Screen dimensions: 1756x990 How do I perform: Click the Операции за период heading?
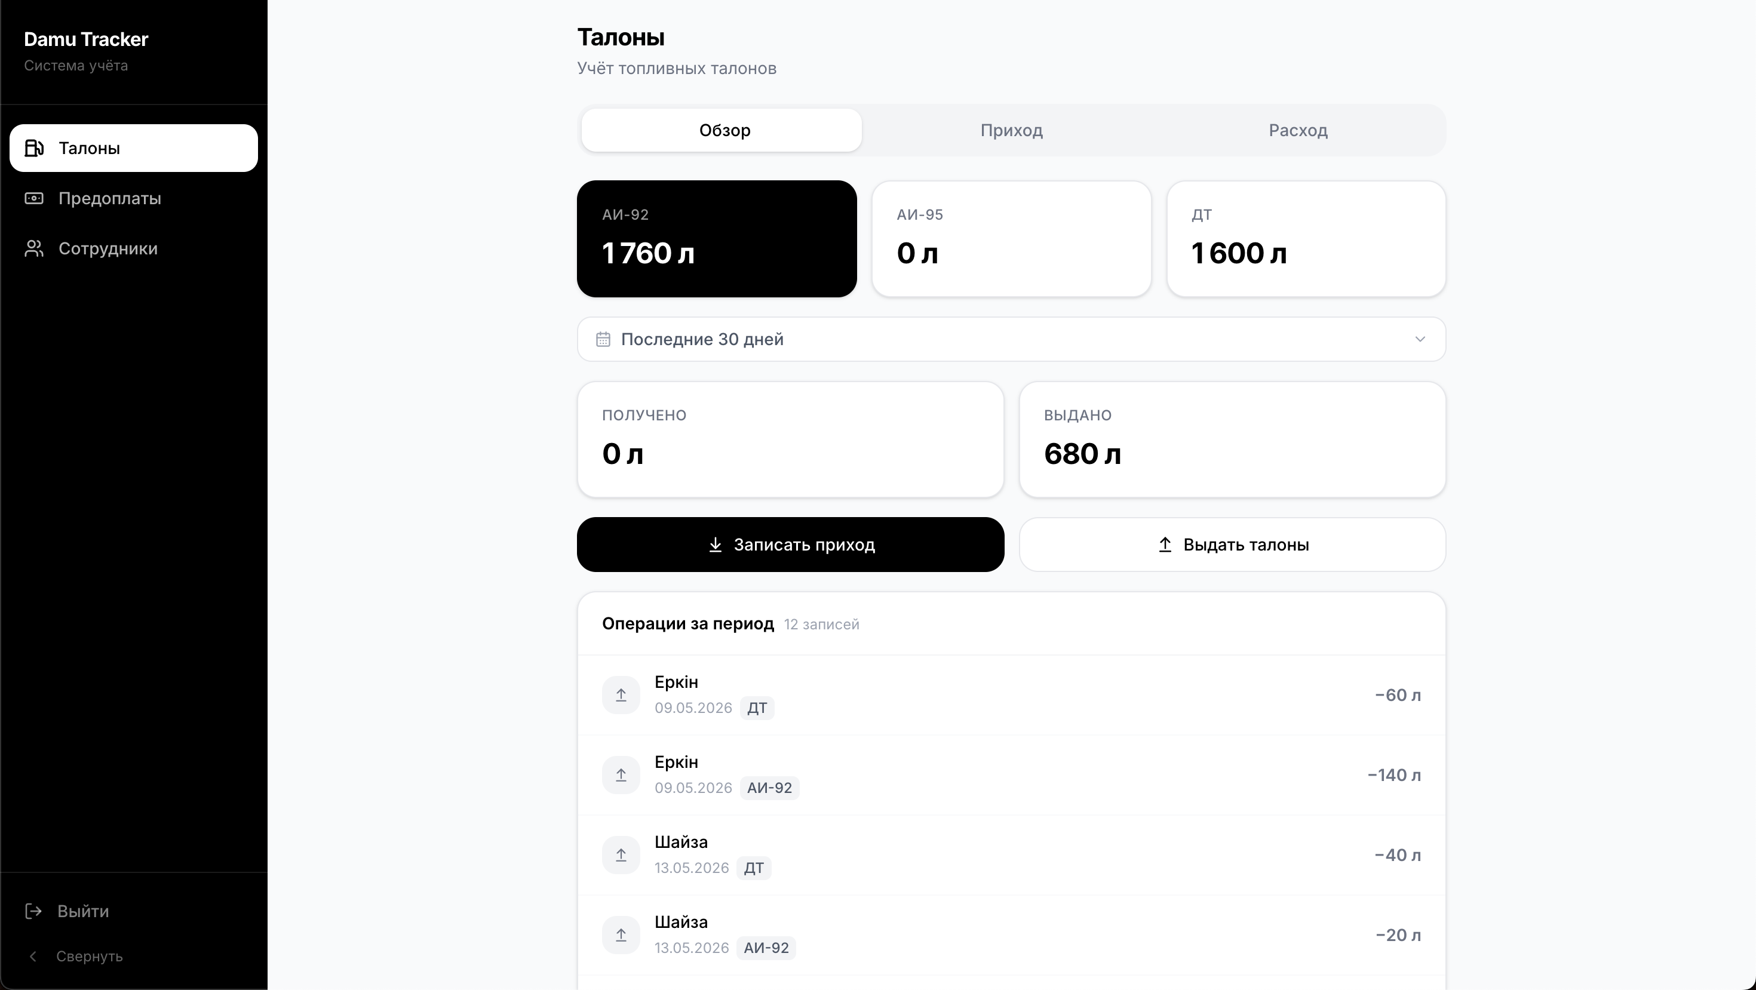688,623
